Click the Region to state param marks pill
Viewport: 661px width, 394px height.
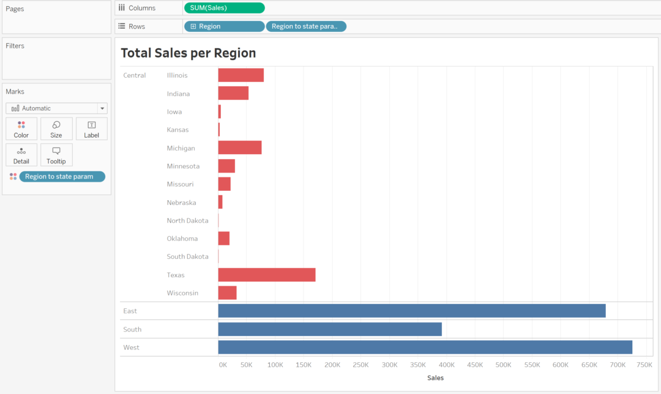click(x=62, y=177)
